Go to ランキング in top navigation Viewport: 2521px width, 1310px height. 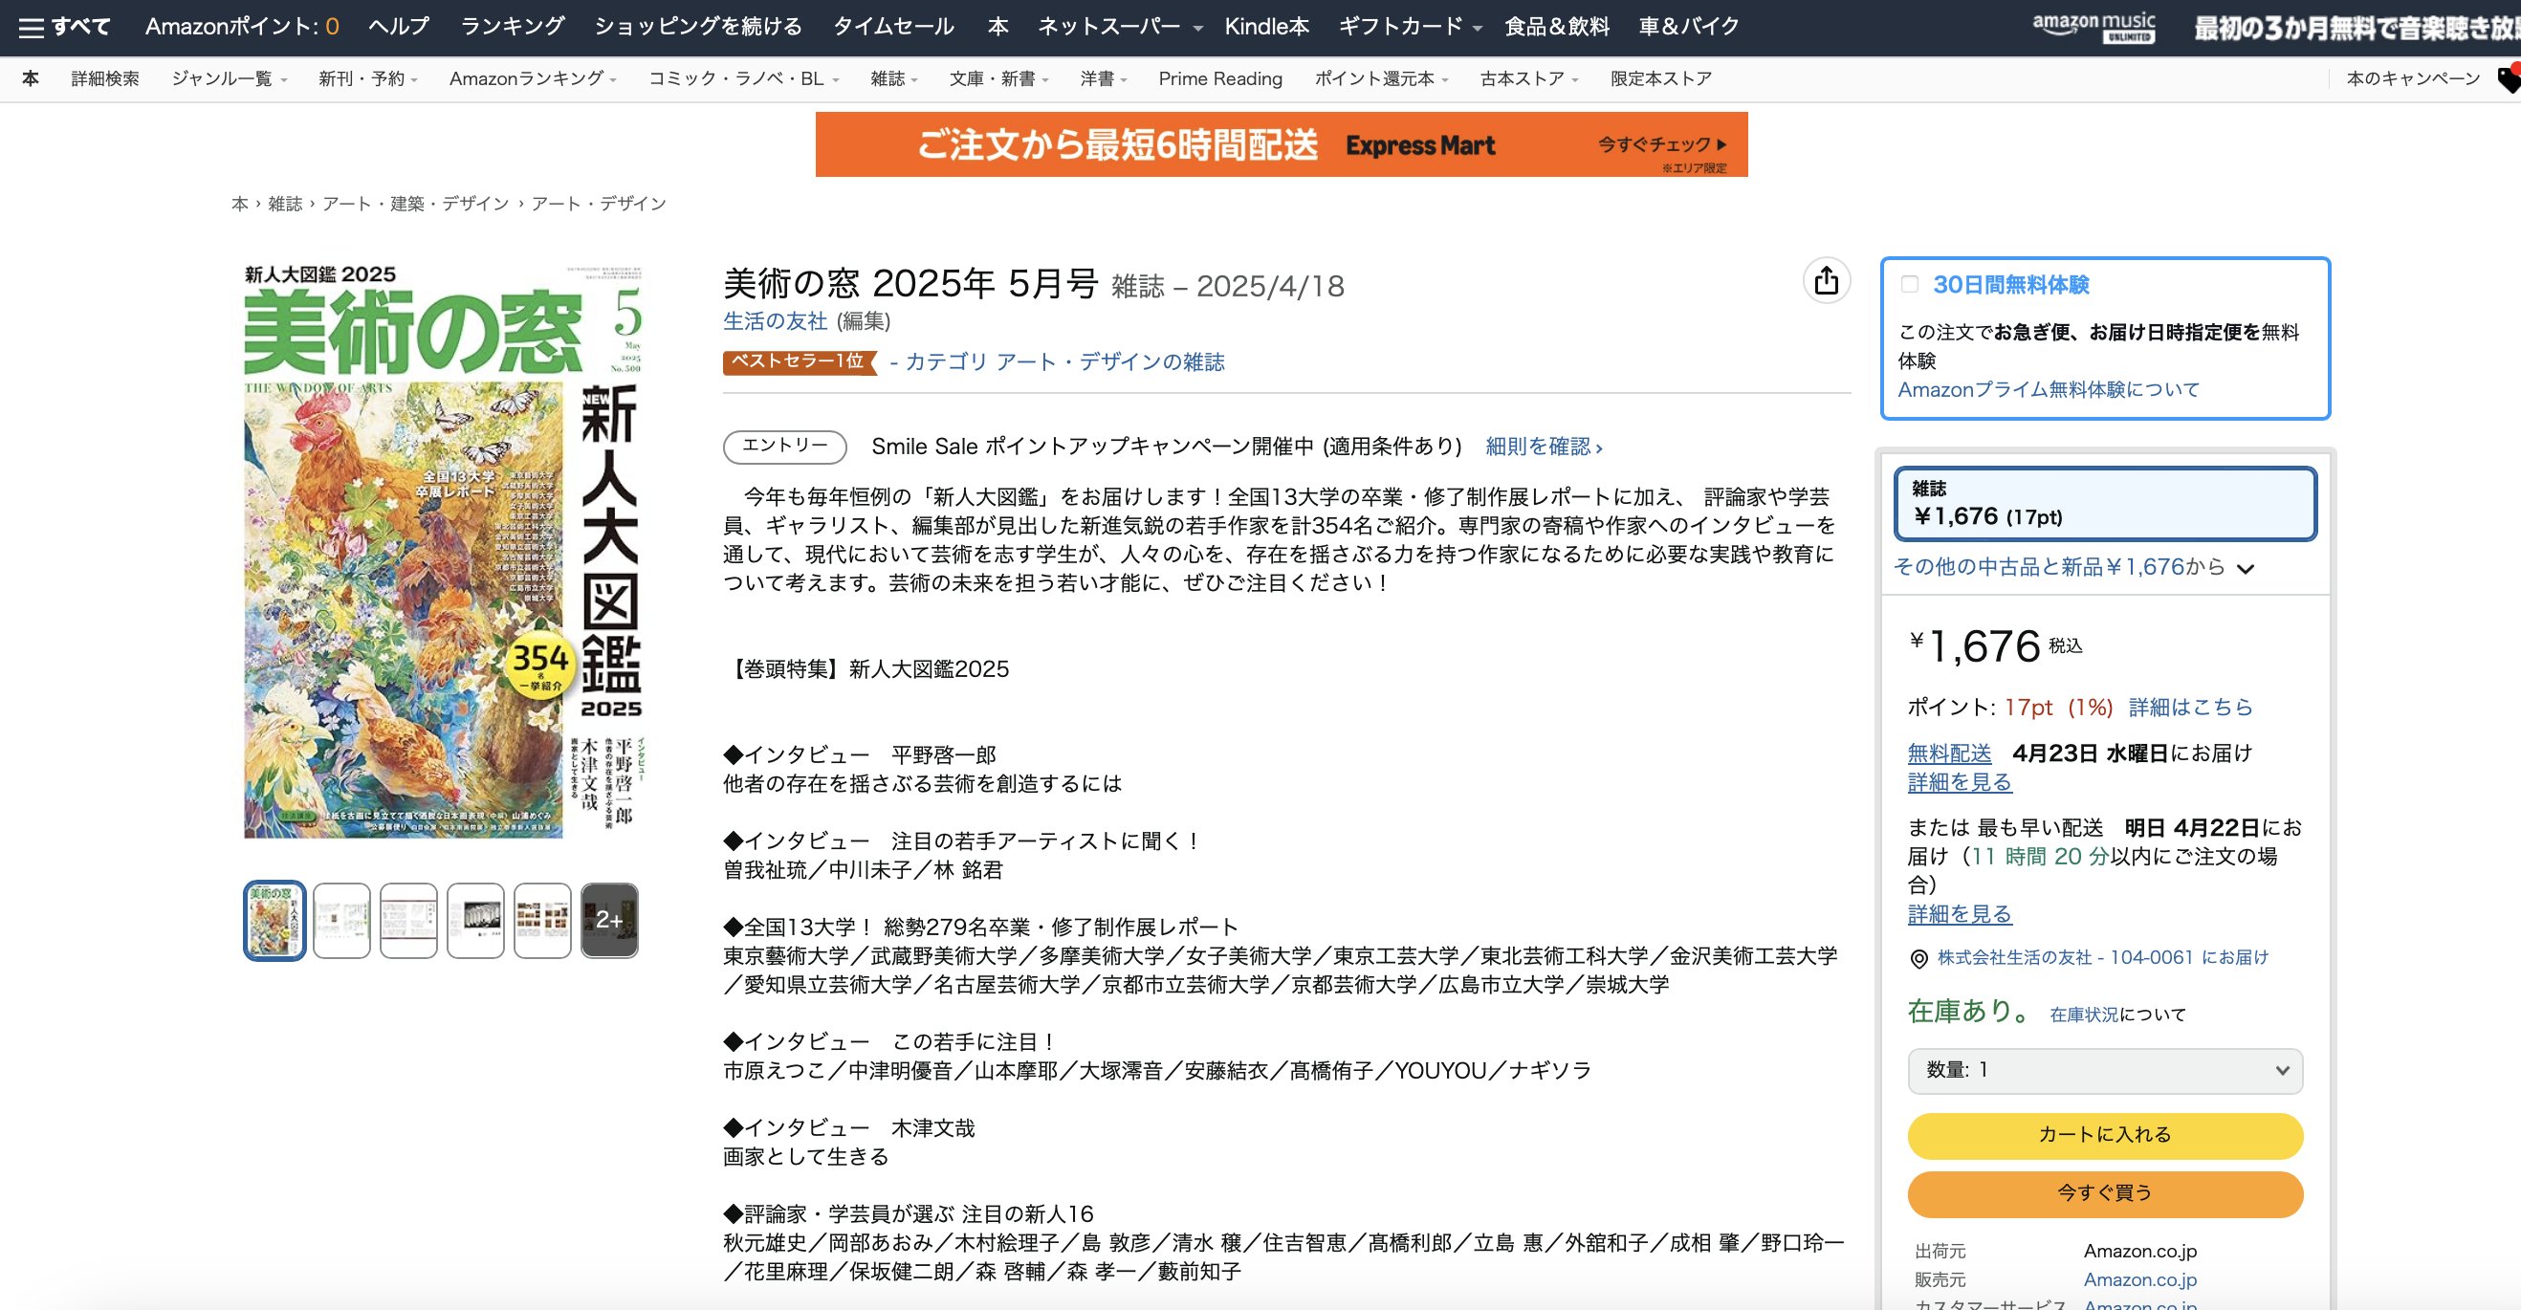coord(512,27)
